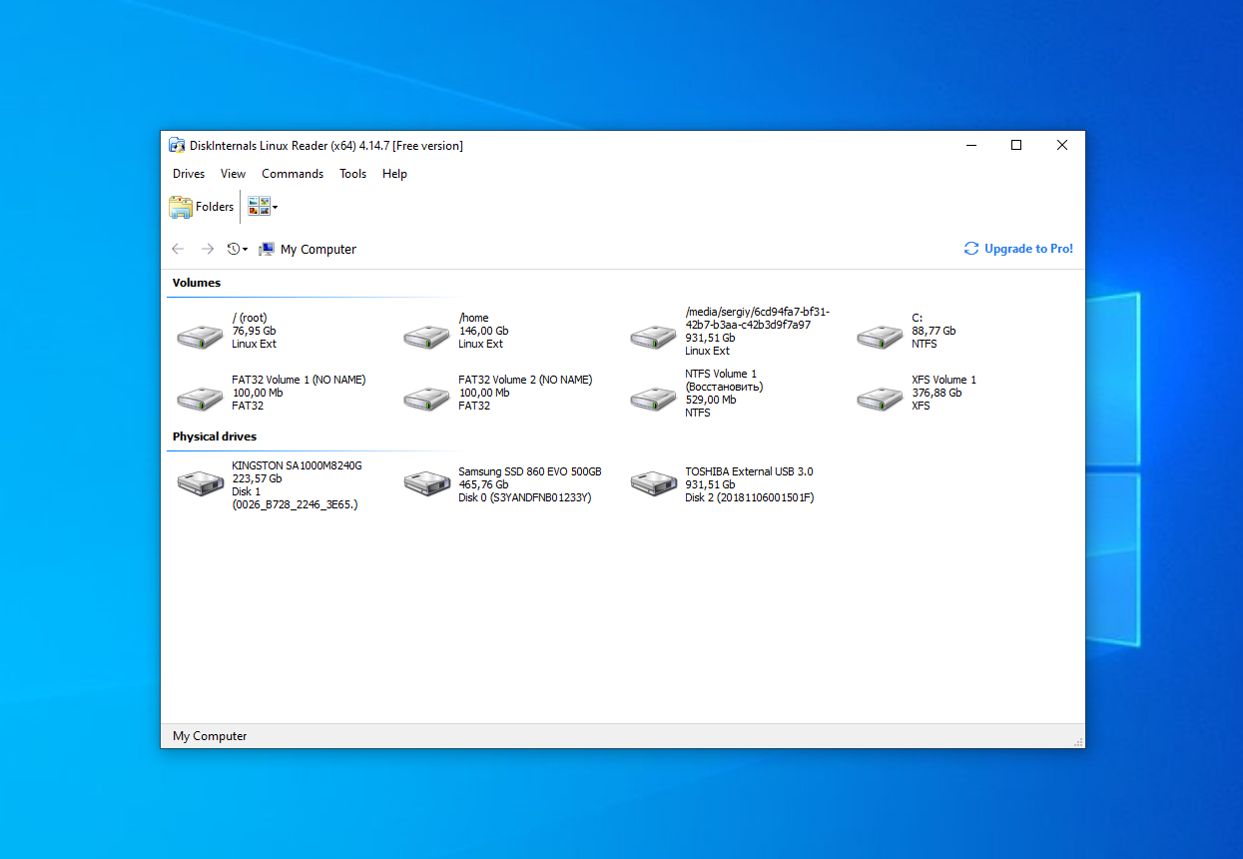Open the Commands menu
Screen dimensions: 1243x859
292,173
